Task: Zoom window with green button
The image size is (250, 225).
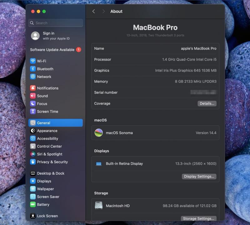Action: [44, 12]
